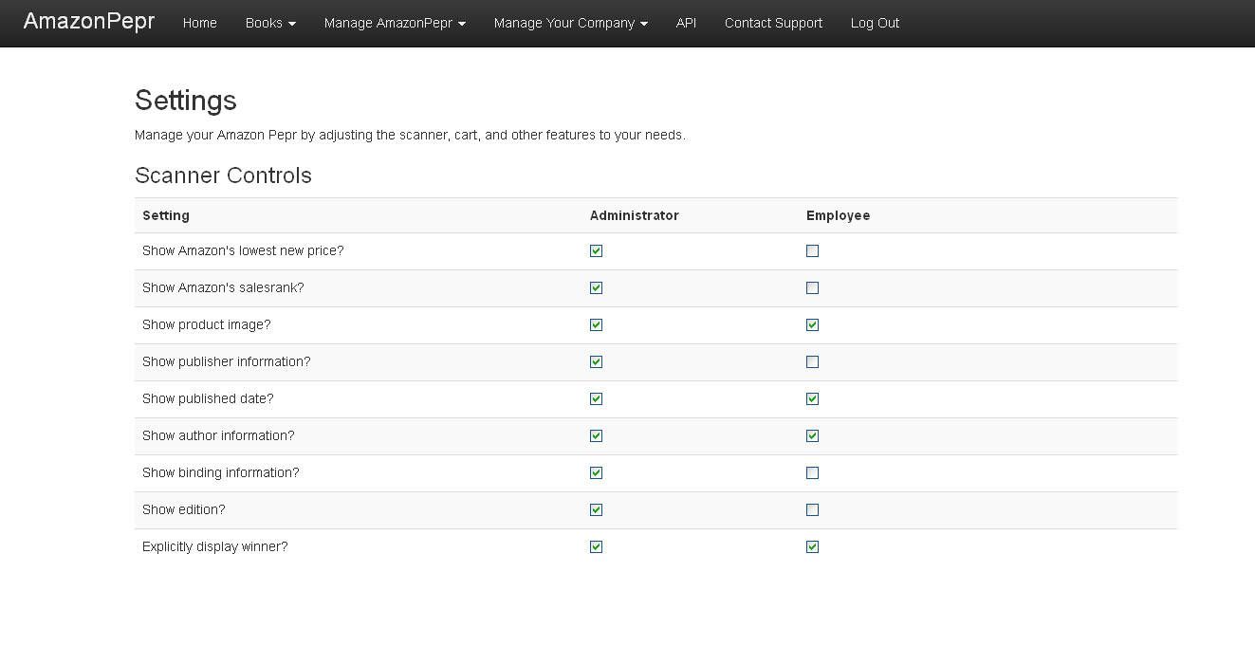
Task: Uncheck Administrator salesrank checkbox
Action: 596,288
